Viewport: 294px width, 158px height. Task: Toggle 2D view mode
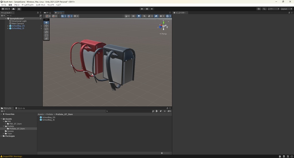[133, 16]
